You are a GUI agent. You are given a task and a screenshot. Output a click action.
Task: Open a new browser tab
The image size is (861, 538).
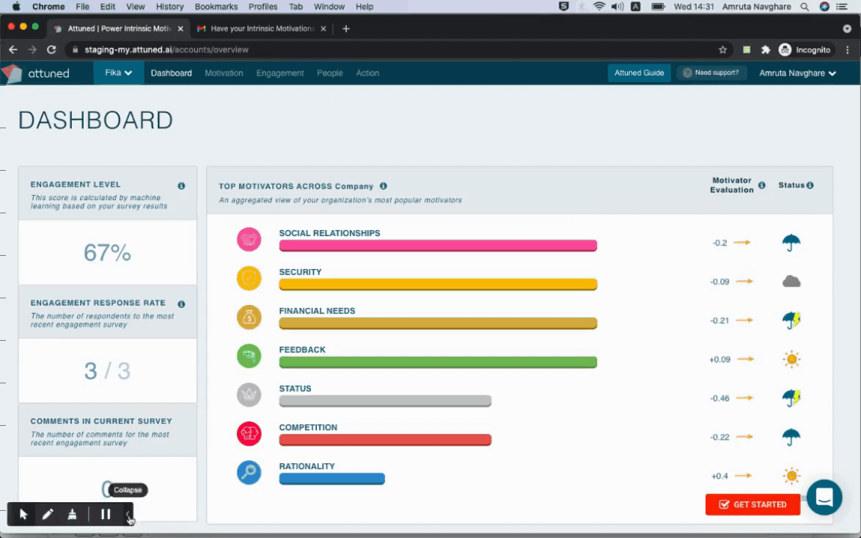[x=346, y=29]
